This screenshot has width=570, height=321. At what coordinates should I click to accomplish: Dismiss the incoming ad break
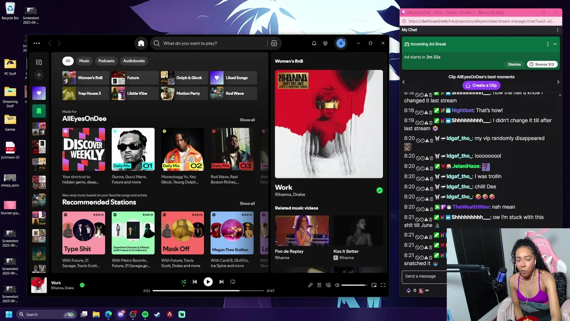[x=514, y=64]
